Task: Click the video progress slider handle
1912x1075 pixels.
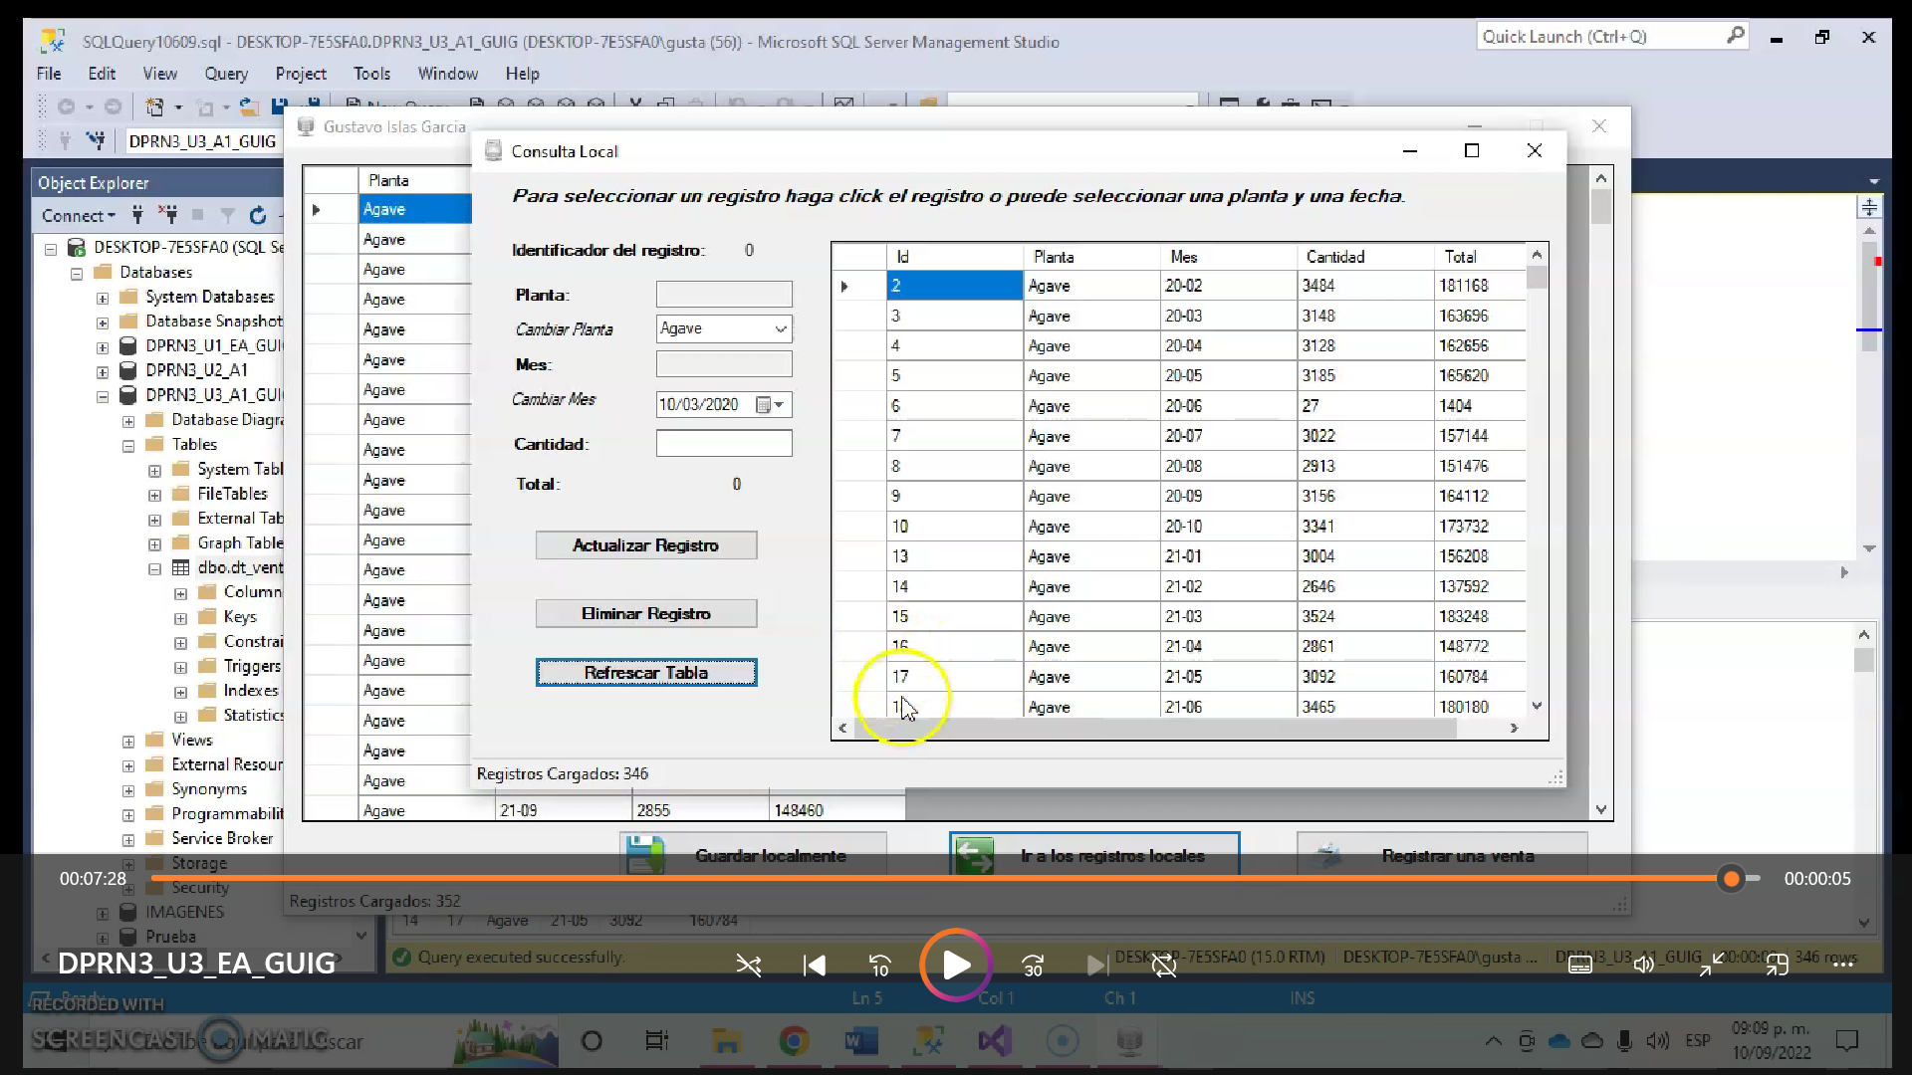Action: coord(1732,878)
